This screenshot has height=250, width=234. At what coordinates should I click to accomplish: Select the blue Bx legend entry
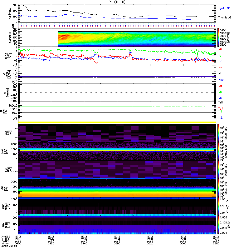220,61
